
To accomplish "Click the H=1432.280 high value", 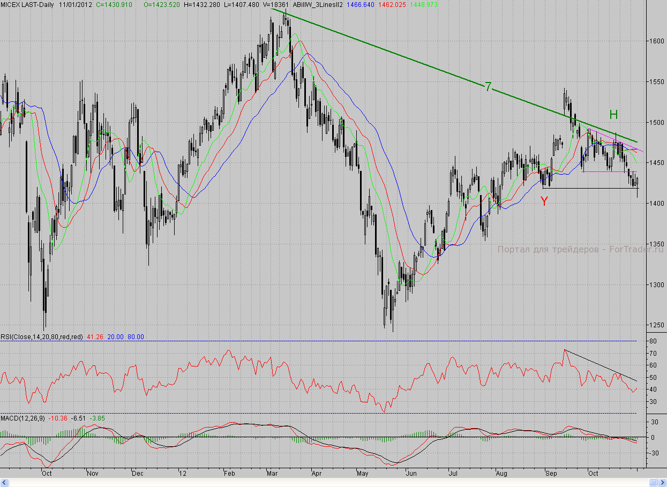I will 201,4.
